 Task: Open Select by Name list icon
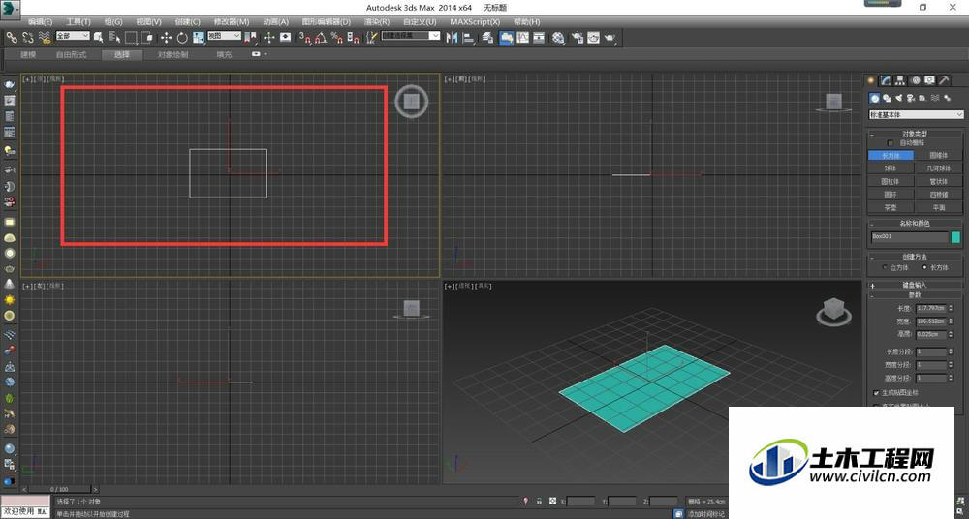coord(114,38)
